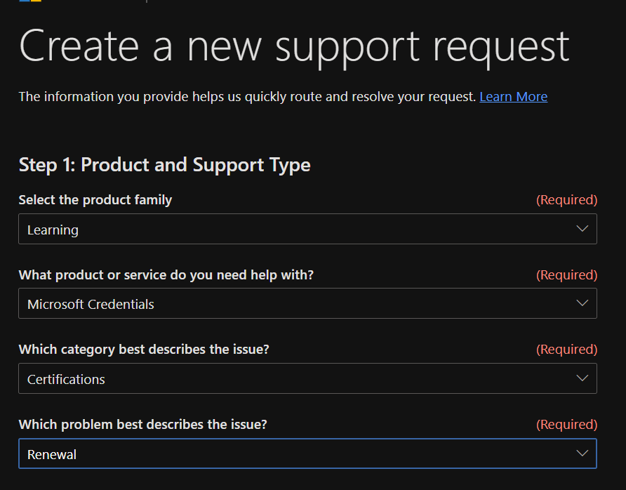Expand the Microsoft Credentials product dropdown
626x490 pixels.
pos(307,303)
